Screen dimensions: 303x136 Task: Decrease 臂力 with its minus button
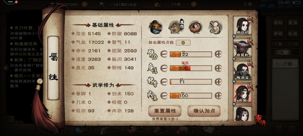click(x=164, y=54)
